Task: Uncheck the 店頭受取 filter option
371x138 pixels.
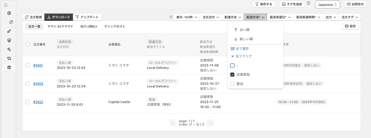Action: [232, 75]
